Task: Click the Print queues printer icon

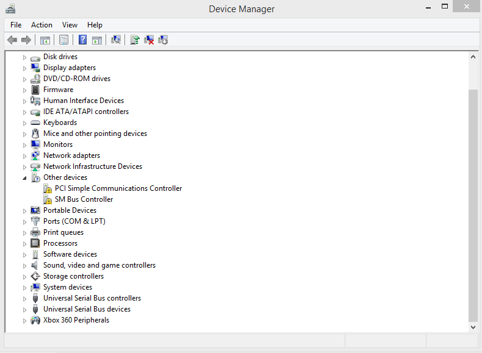Action: pos(35,232)
